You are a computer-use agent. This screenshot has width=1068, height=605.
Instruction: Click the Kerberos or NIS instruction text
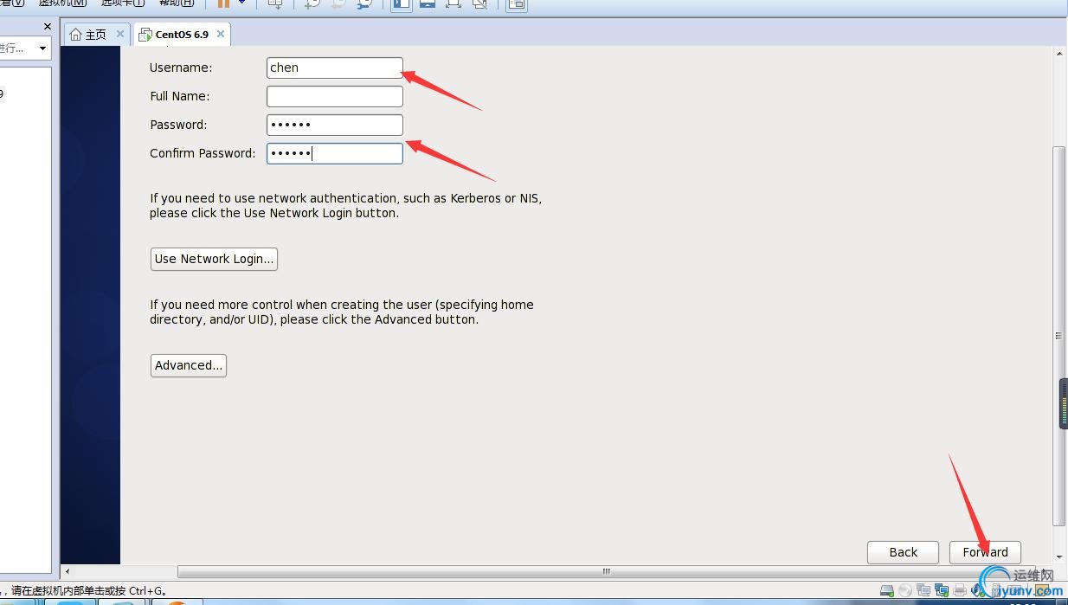[345, 205]
